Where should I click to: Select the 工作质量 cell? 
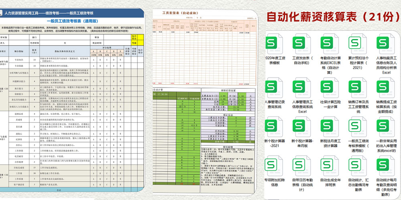click(19, 179)
